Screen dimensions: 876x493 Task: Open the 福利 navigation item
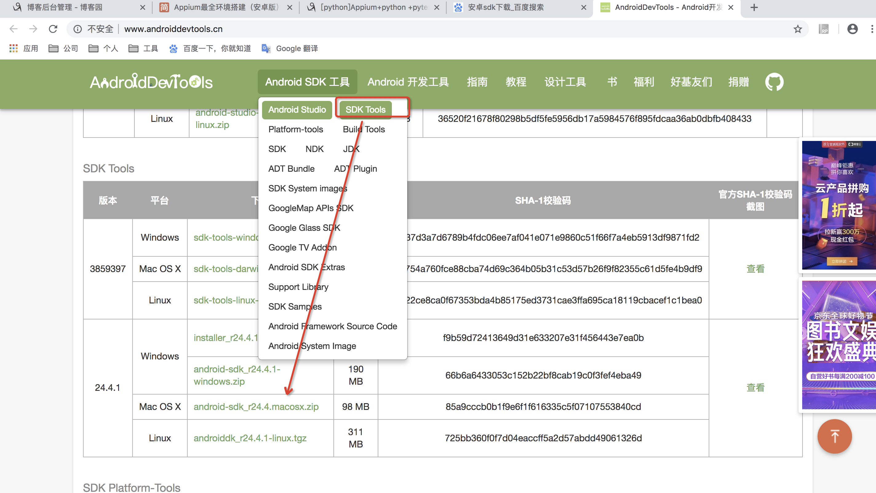tap(644, 82)
